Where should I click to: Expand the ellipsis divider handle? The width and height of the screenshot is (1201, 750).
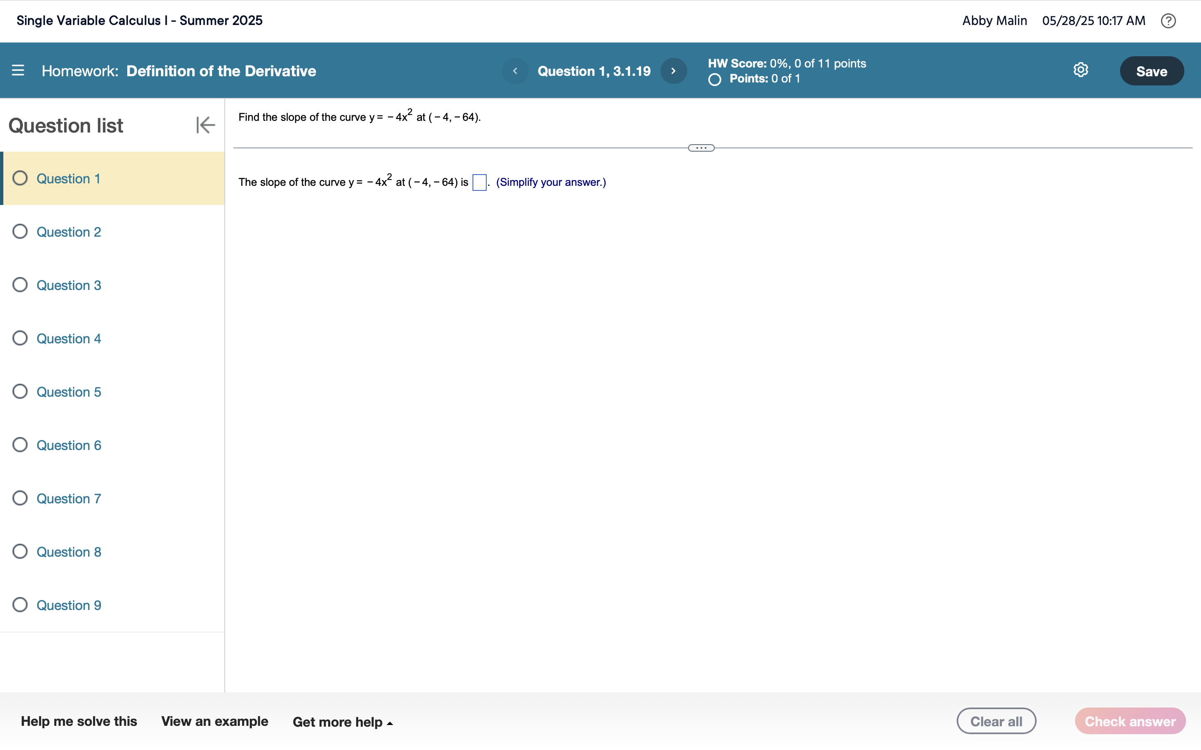pyautogui.click(x=701, y=148)
